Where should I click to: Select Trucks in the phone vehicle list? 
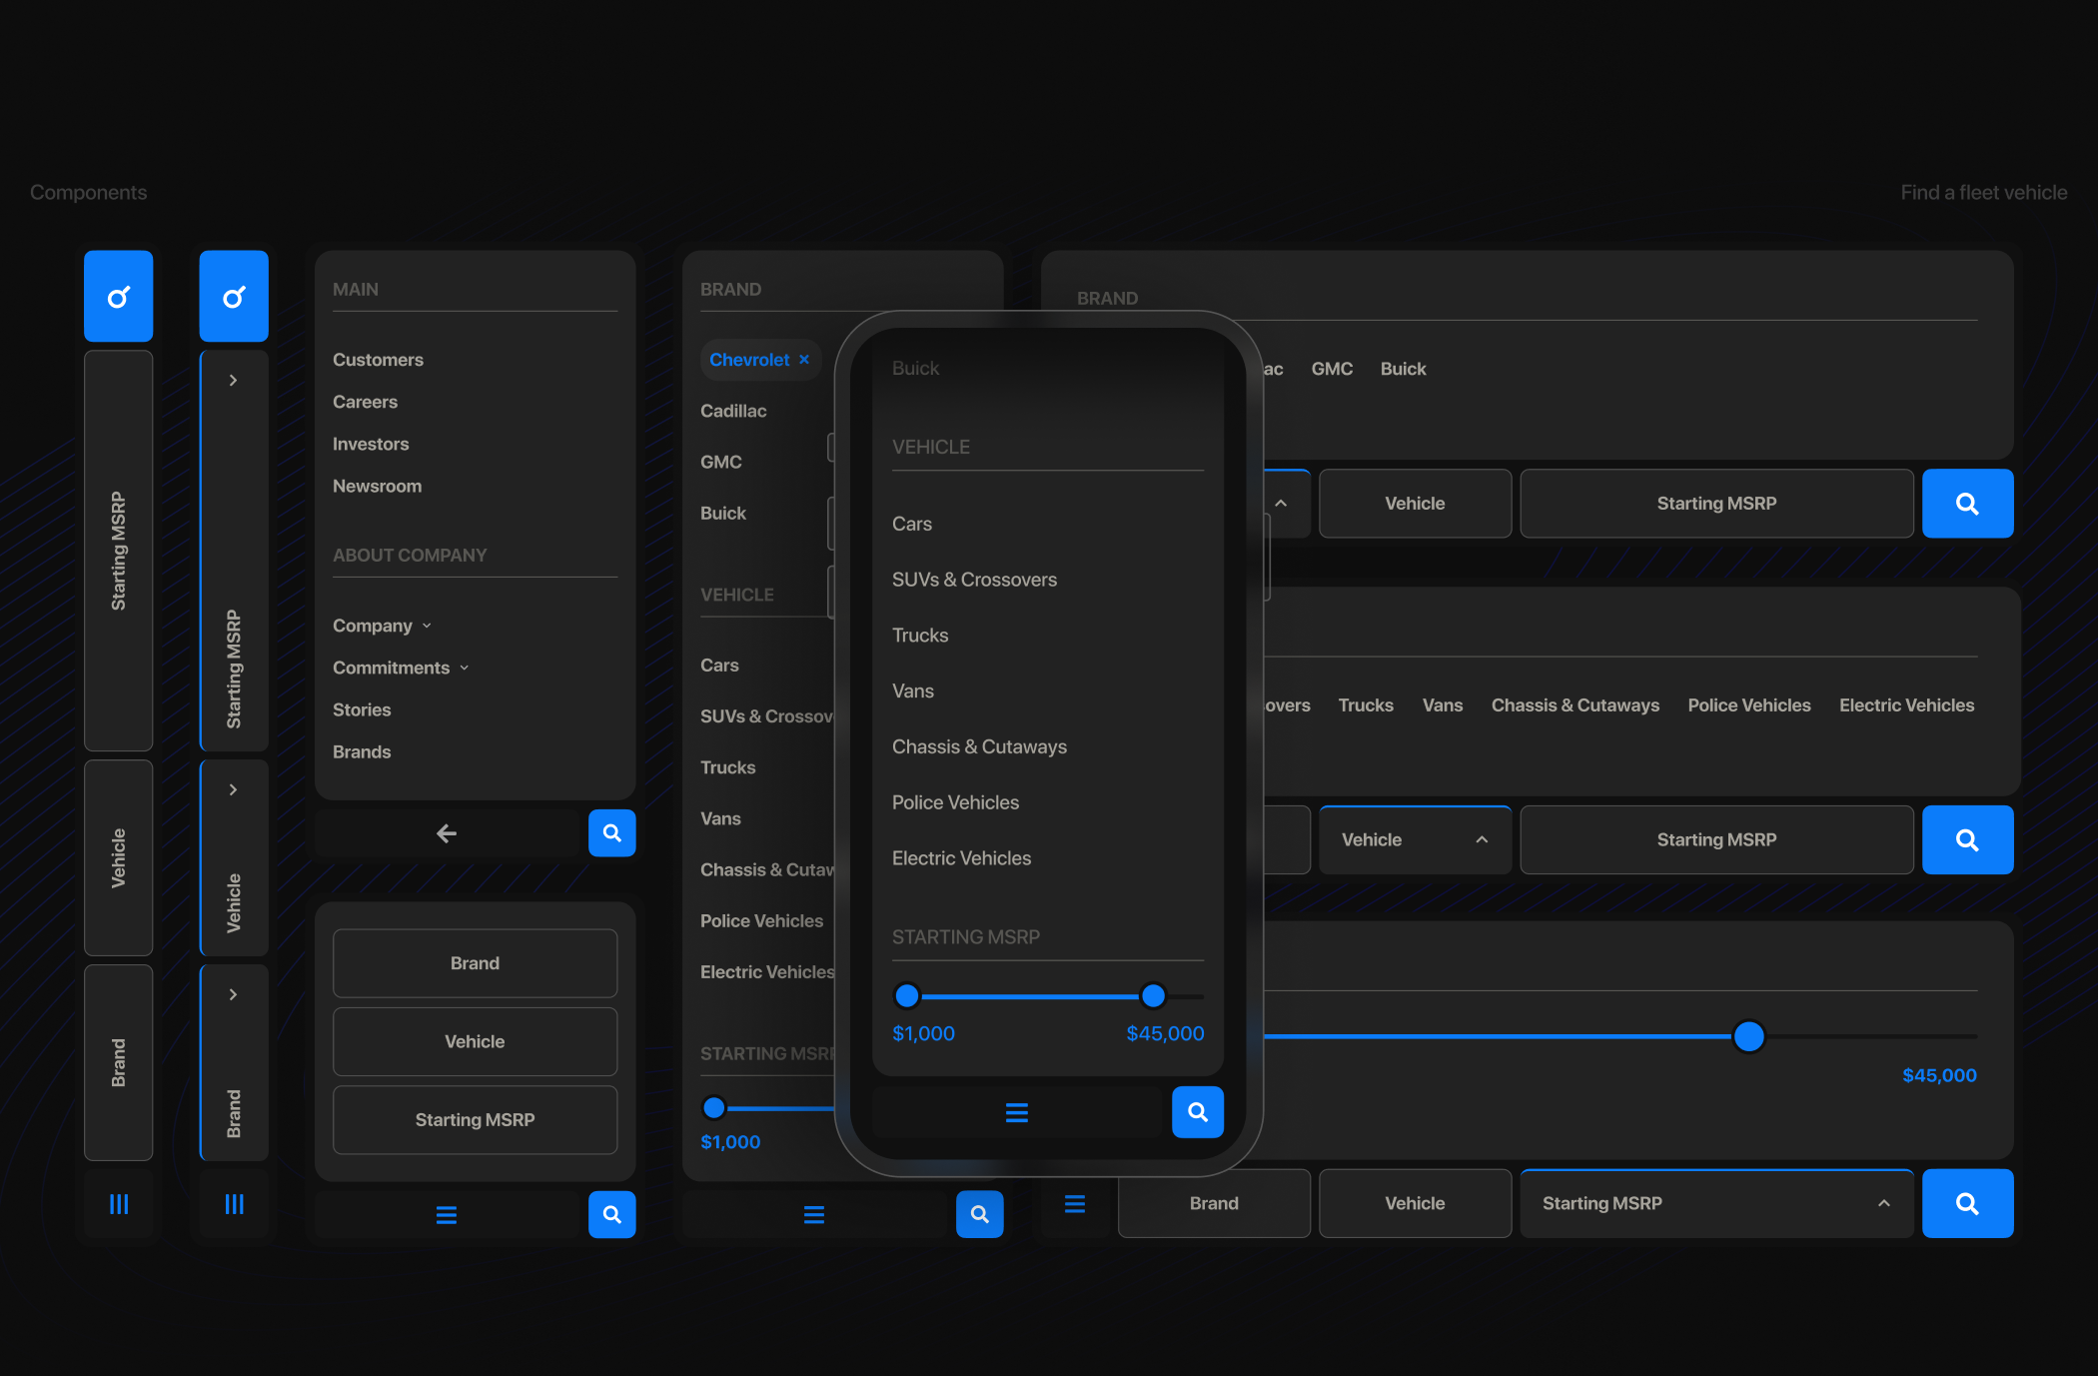pos(919,636)
